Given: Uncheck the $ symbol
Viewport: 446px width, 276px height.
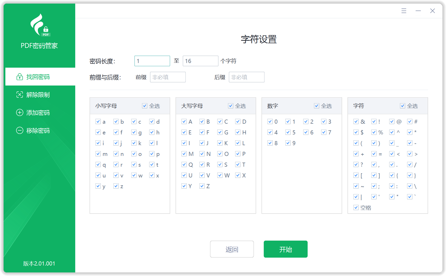Looking at the screenshot, I should (356, 132).
